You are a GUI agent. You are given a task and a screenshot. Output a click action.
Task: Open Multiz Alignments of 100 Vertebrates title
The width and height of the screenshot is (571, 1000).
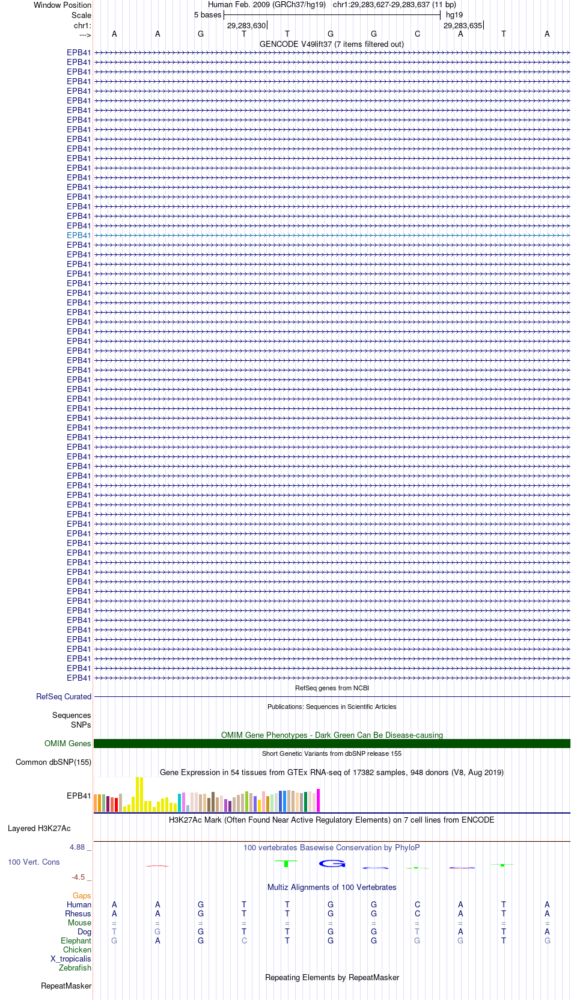pyautogui.click(x=332, y=888)
